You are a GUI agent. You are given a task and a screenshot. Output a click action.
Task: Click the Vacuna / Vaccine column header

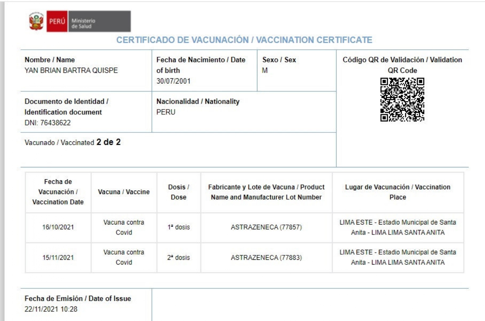click(x=124, y=192)
